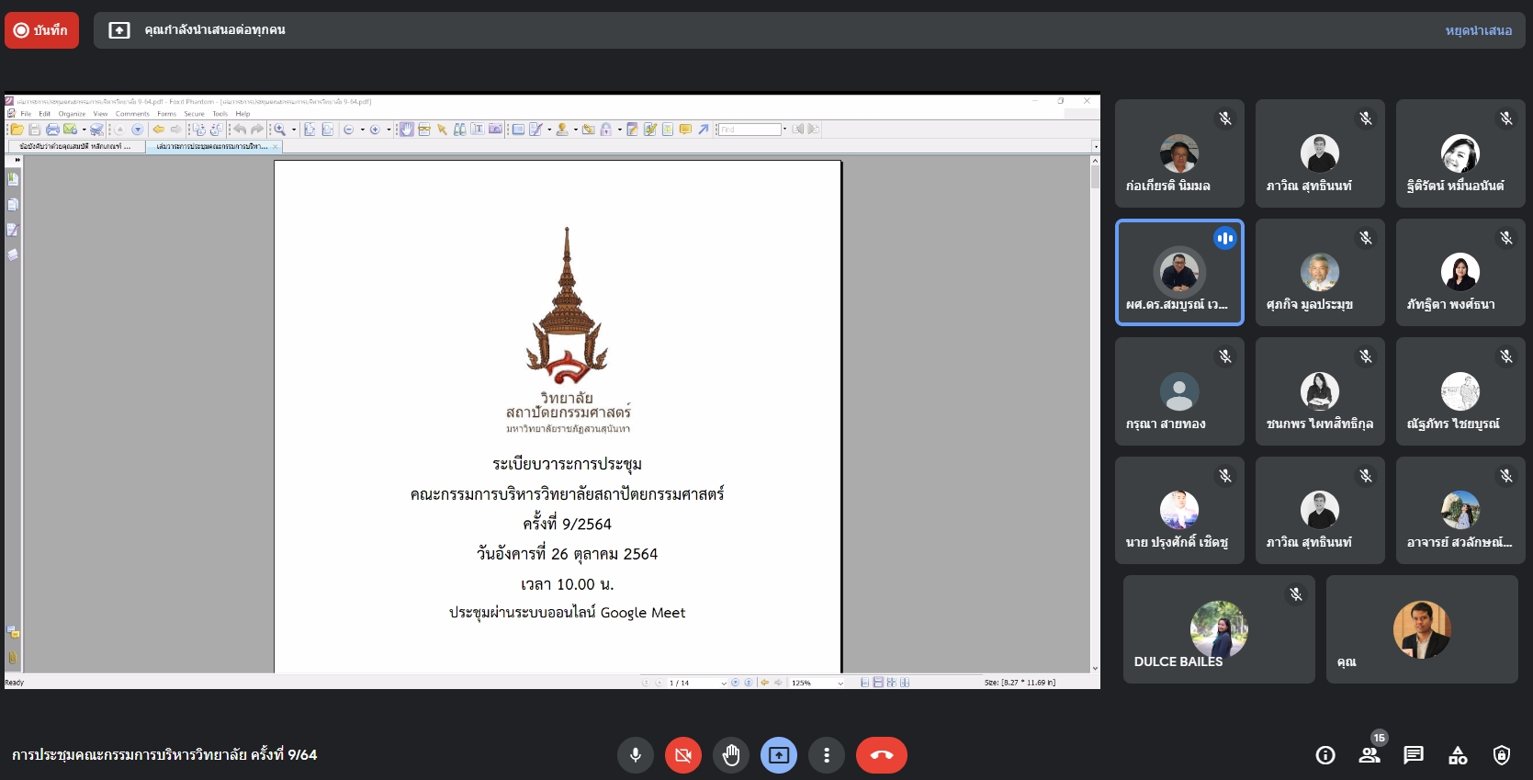Switch to the first PDF document tab
Image resolution: width=1533 pixels, height=780 pixels.
[75, 146]
